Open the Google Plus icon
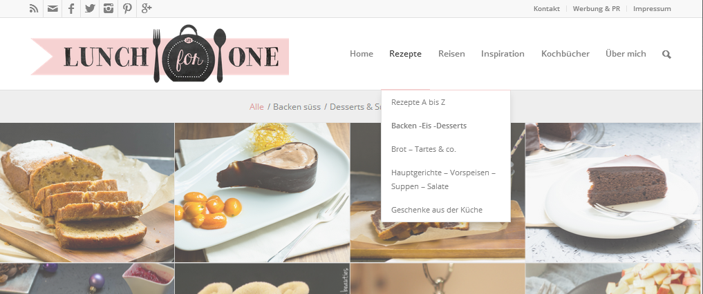Screen dimensions: 703x294 tap(146, 8)
